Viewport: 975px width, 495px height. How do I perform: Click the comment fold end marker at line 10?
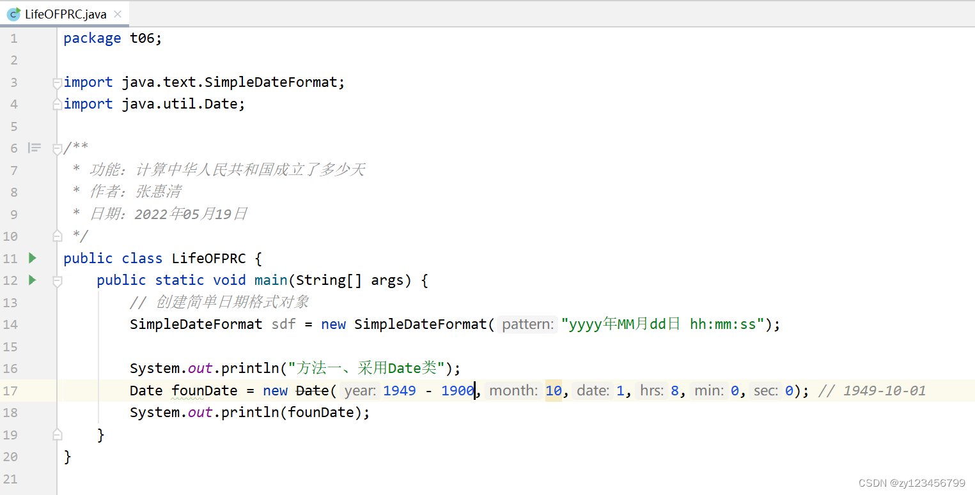tap(57, 236)
